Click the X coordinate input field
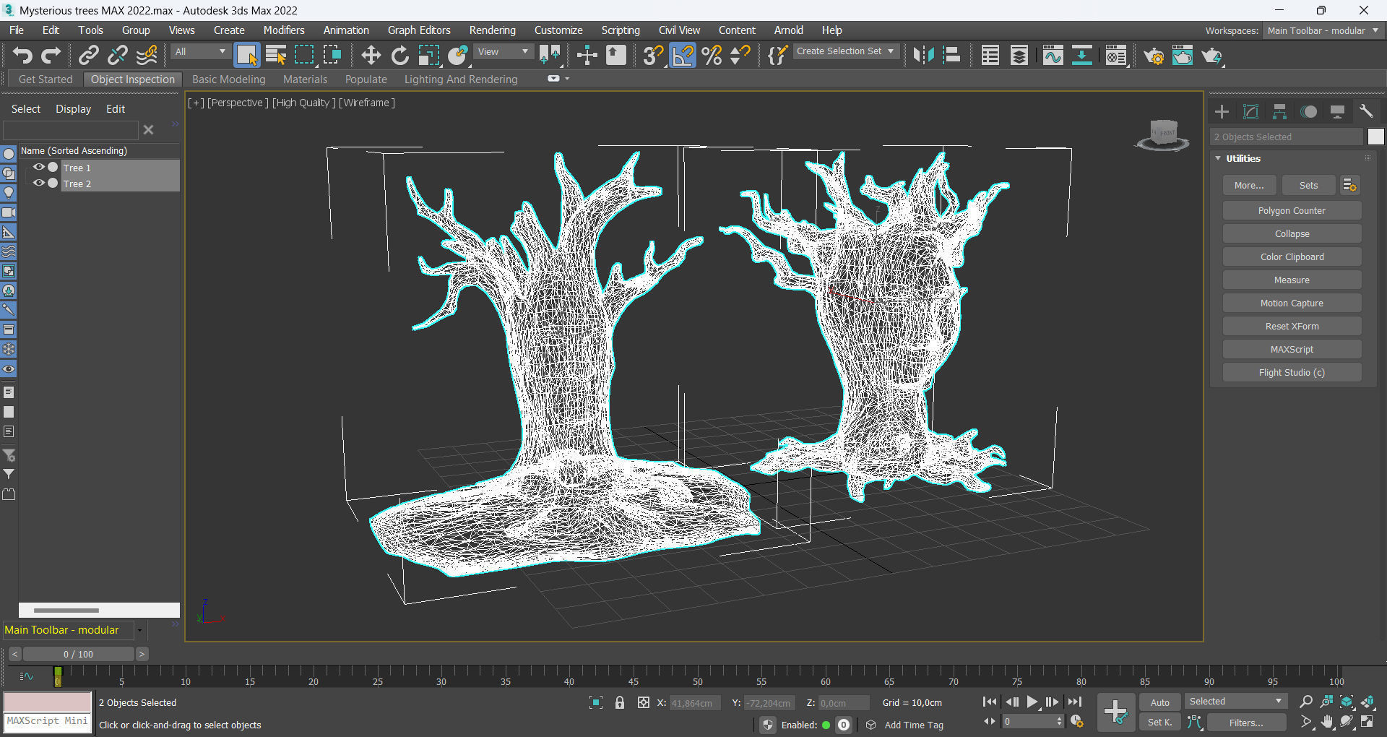 [695, 703]
